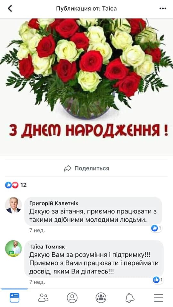Tap the share arrow icon
This screenshot has width=173, height=307.
pos(68,168)
